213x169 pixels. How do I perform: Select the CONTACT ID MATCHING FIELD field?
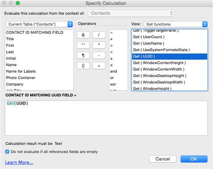coord(39,32)
